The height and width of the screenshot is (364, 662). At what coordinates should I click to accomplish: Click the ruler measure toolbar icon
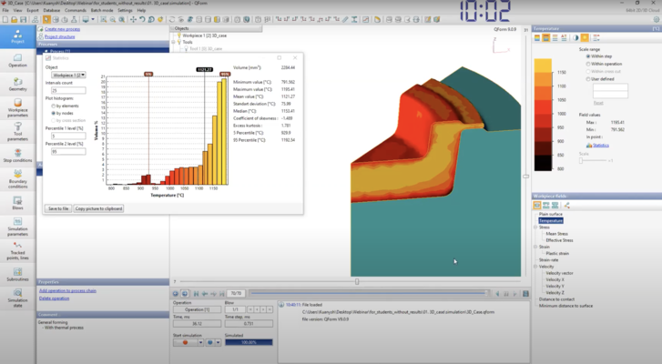coord(345,19)
